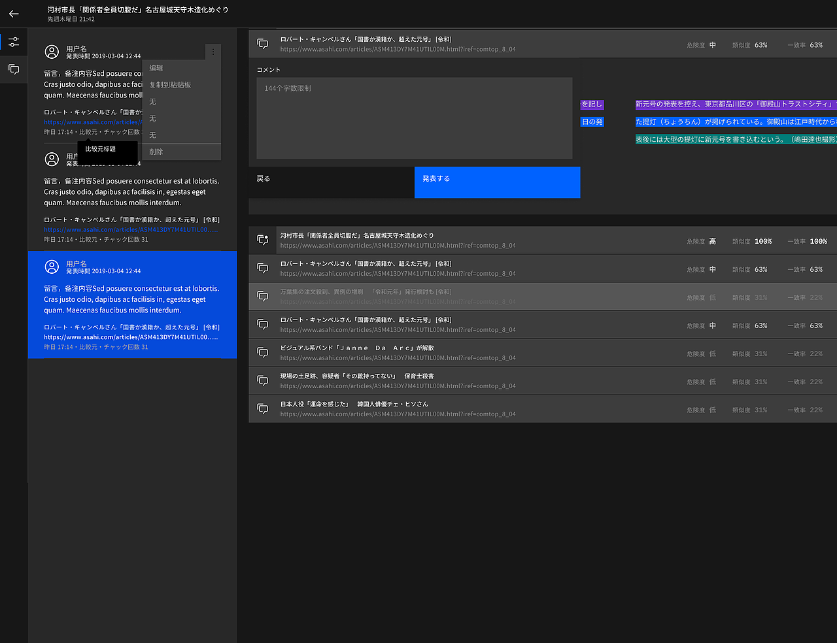This screenshot has height=643, width=837.
Task: Open the asahi.com link in the blue highlighted comment
Action: click(x=131, y=337)
